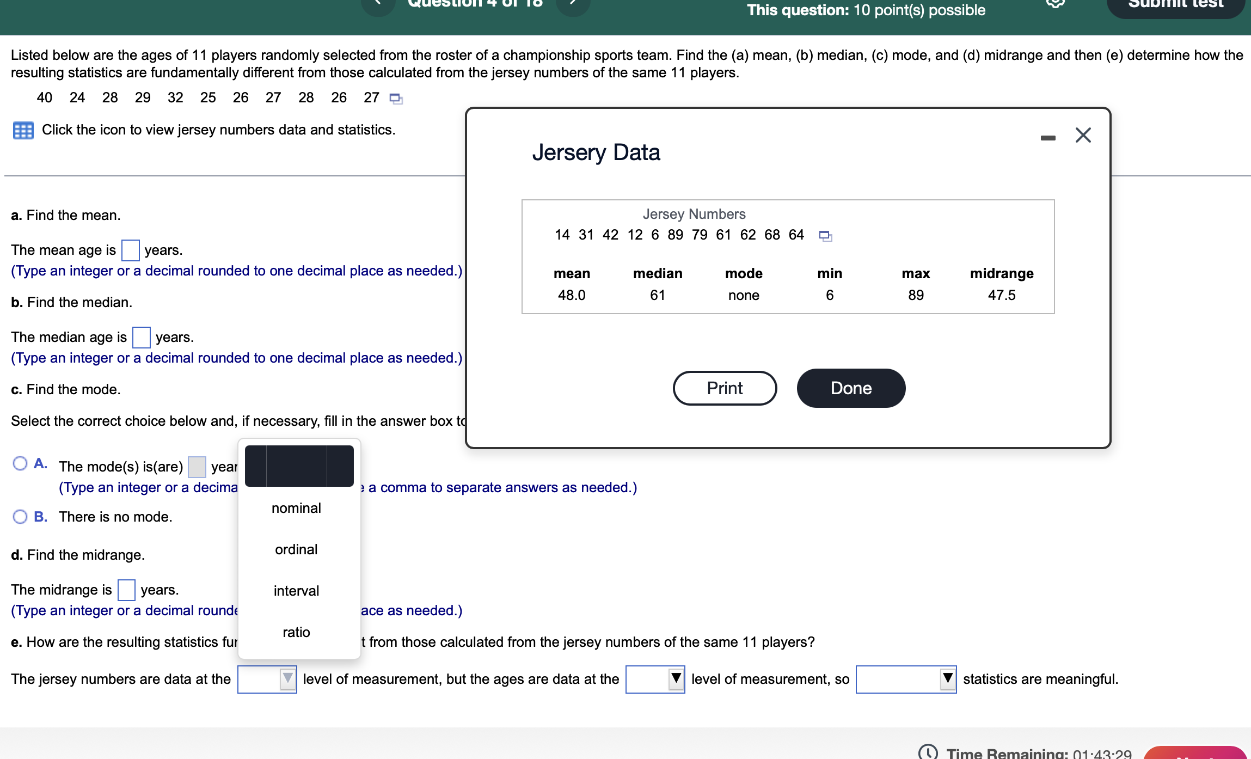Screen dimensions: 1251x759
Task: Open the jersey numbers measurement level dropdown
Action: point(267,679)
